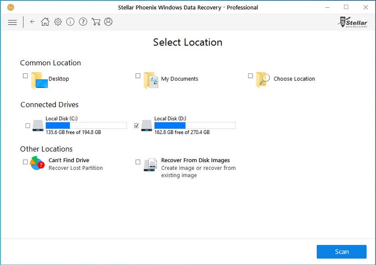This screenshot has width=376, height=265.
Task: Close the Stellar Phoenix window
Action: point(366,7)
